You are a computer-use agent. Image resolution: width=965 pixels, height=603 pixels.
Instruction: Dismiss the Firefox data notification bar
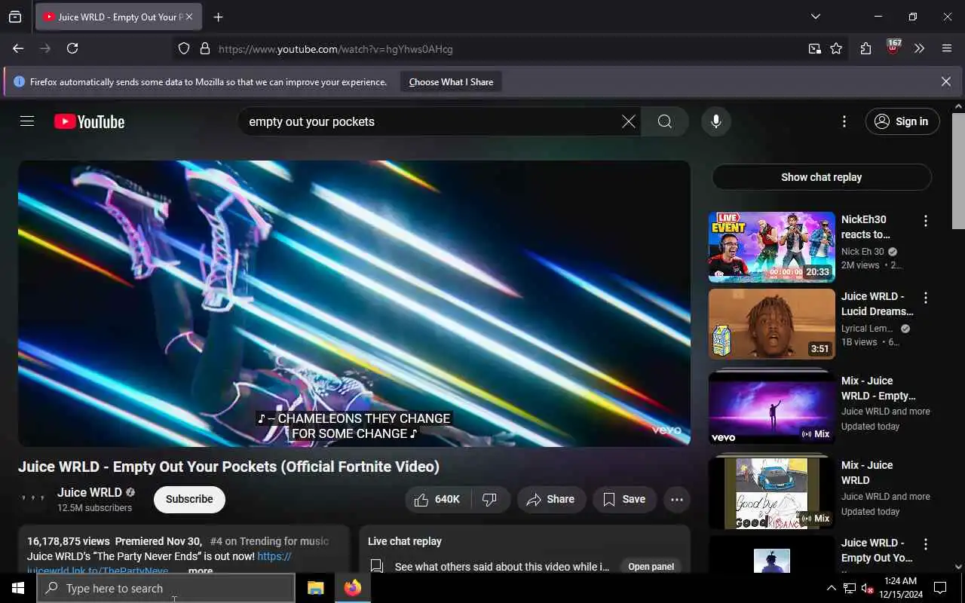point(945,81)
